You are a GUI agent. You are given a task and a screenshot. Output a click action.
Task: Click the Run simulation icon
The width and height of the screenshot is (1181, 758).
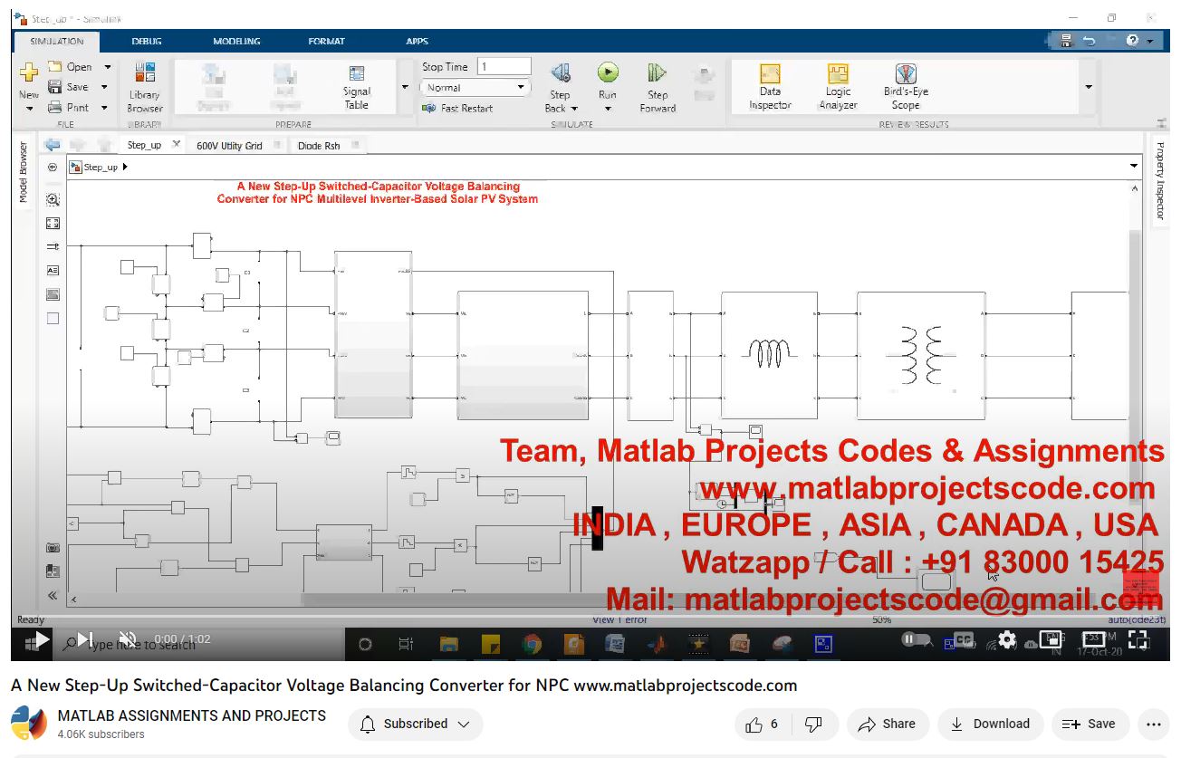coord(607,73)
